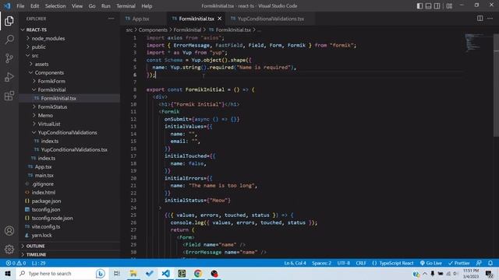This screenshot has width=499, height=280.
Task: Toggle the secondary side bar layout icon
Action: point(437,6)
